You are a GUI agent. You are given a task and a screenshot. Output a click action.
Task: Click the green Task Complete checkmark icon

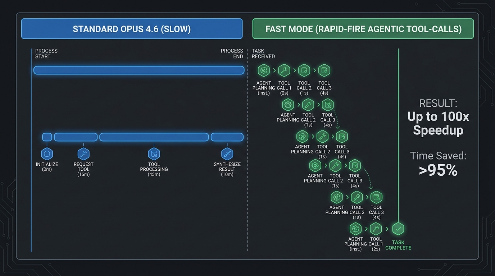398,229
